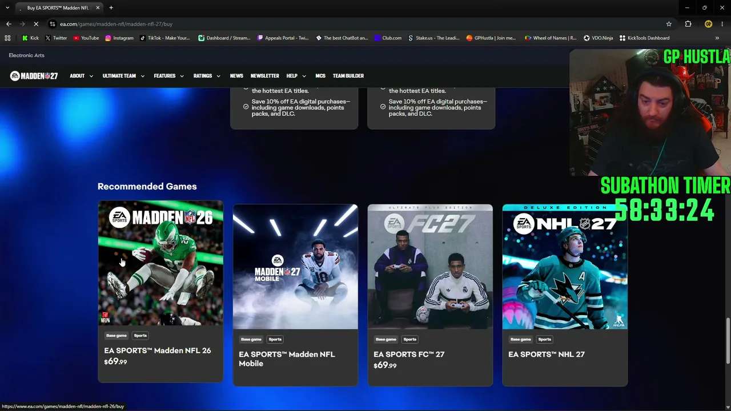
Task: Click Base game tag on Madden NFL 26
Action: coord(117,336)
